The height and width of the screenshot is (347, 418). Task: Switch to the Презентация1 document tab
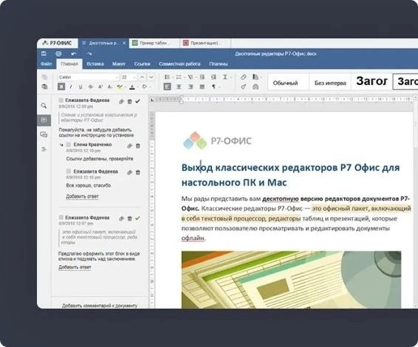[205, 43]
